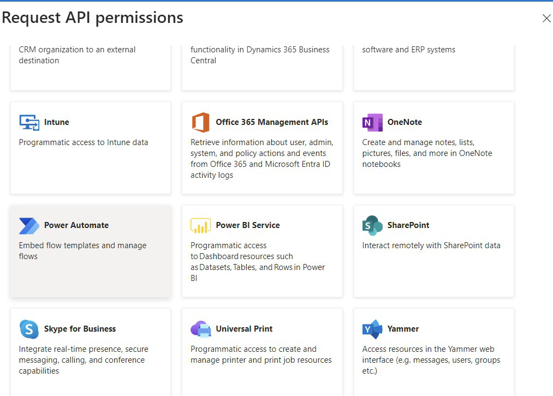Click the Power BI chart icon
553x396 pixels.
[x=201, y=226]
